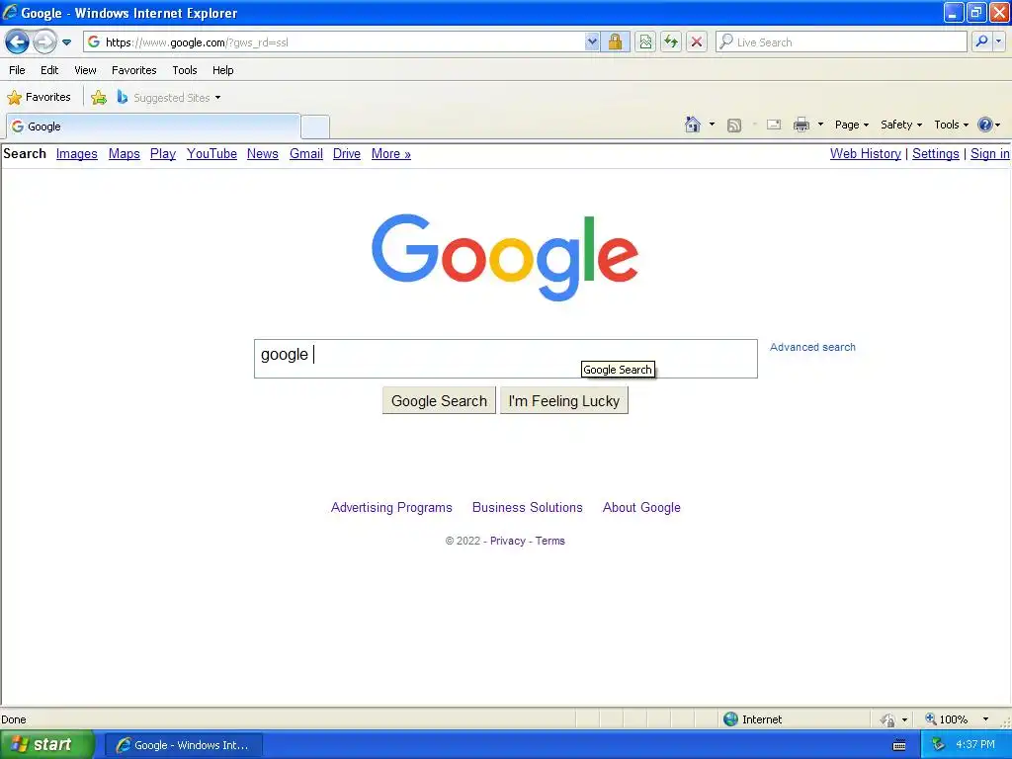
Task: Click the Add to Favorites Bar icon
Action: click(x=99, y=98)
